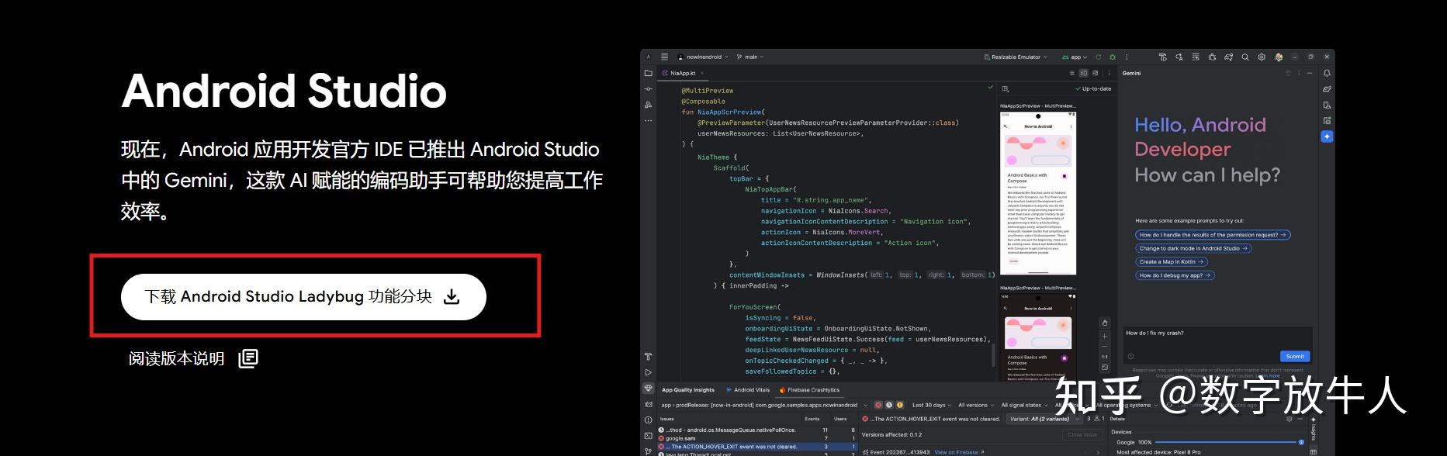
Task: Switch editor to Code-only view mode
Action: (x=1071, y=73)
